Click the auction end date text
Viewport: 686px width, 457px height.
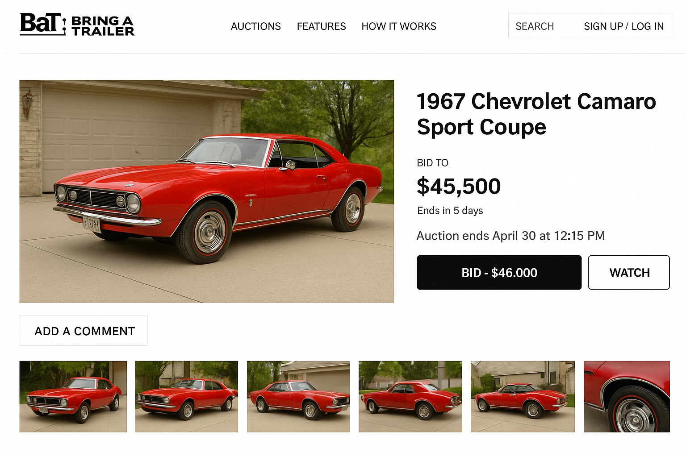pyautogui.click(x=511, y=236)
